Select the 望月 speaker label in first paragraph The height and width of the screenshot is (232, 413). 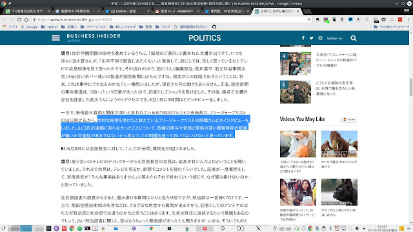(x=65, y=53)
